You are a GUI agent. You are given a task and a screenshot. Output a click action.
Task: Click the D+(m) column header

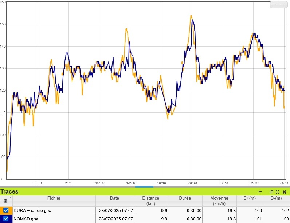[x=249, y=198]
